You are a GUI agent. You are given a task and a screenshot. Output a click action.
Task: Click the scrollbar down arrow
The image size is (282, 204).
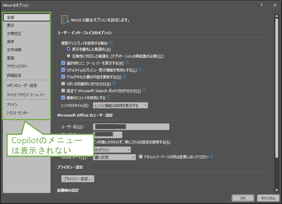[277, 190]
